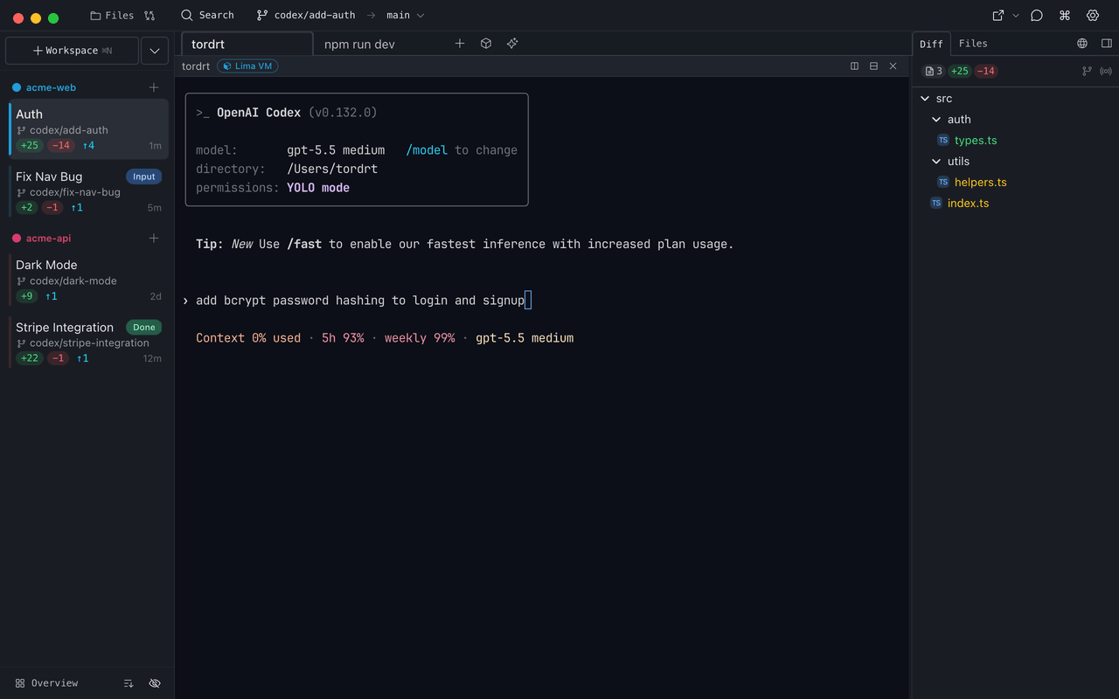The width and height of the screenshot is (1119, 699).
Task: Open the main target branch dropdown
Action: tap(405, 16)
